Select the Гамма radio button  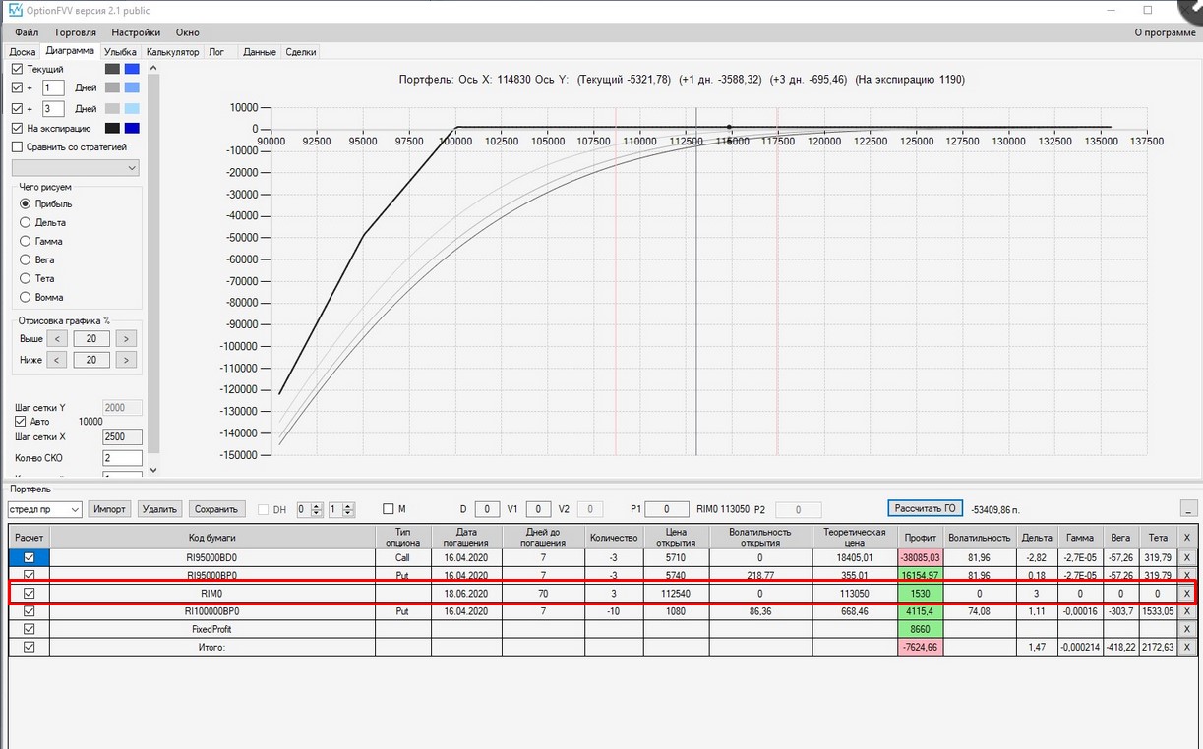point(26,241)
